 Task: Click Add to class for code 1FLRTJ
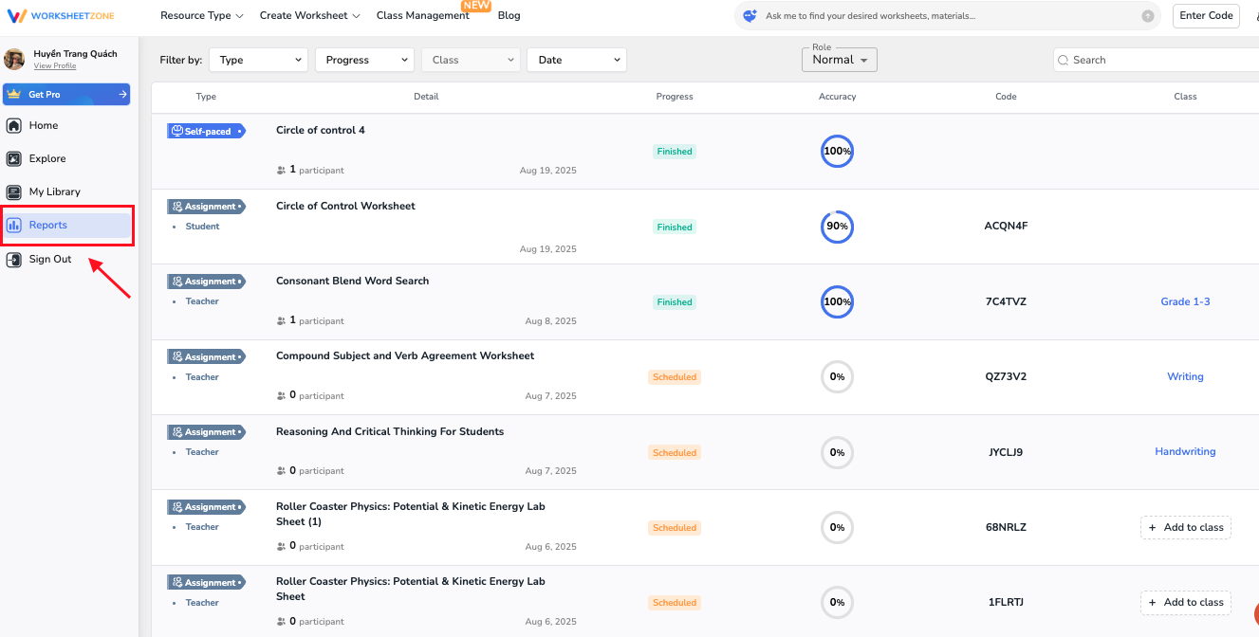1186,602
